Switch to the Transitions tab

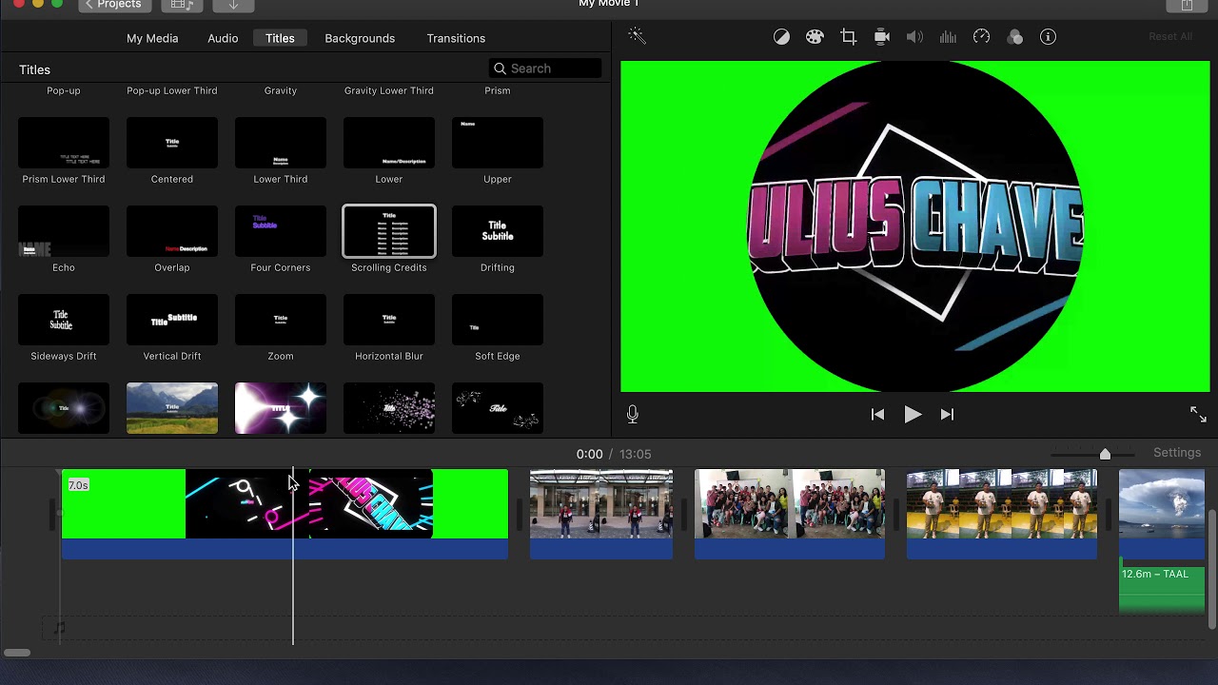coord(456,38)
